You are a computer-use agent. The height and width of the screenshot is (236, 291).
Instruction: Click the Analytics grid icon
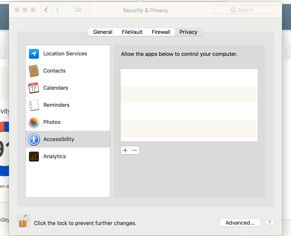pyautogui.click(x=34, y=157)
